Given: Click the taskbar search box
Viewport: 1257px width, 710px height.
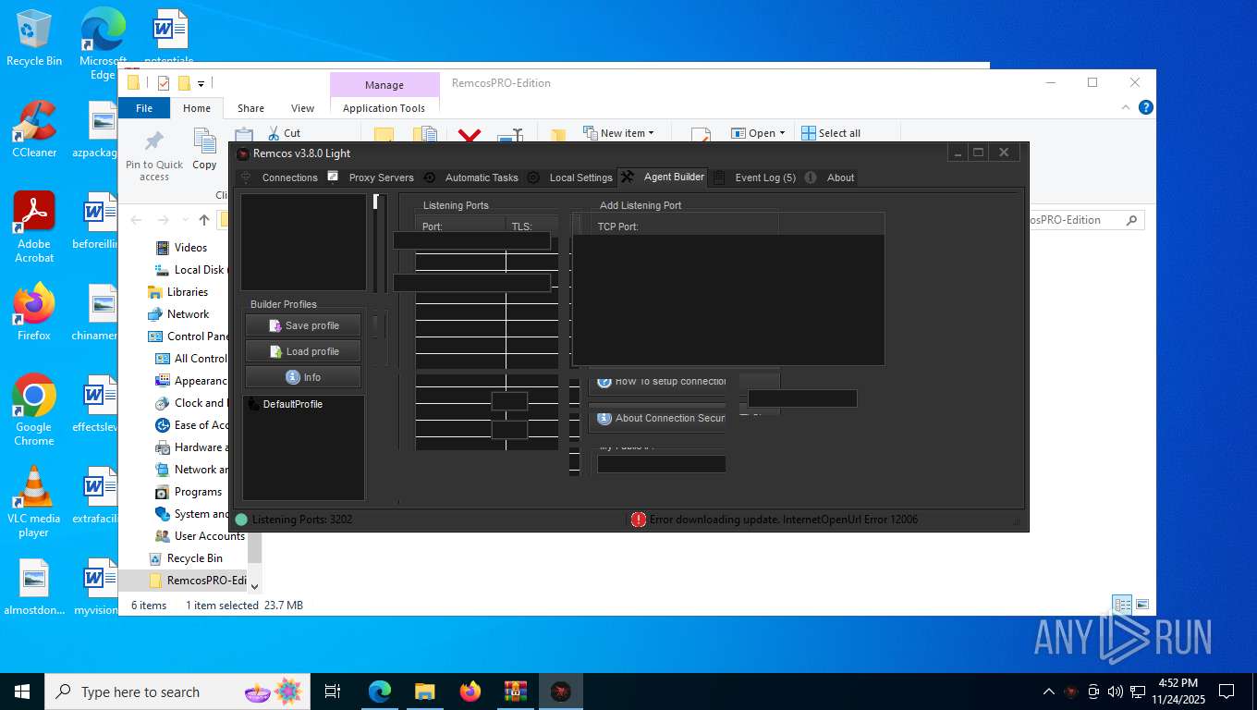Looking at the screenshot, I should (x=176, y=692).
